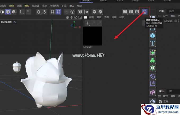Toggle the highlighted locked workplane grid icon

pos(58,12)
